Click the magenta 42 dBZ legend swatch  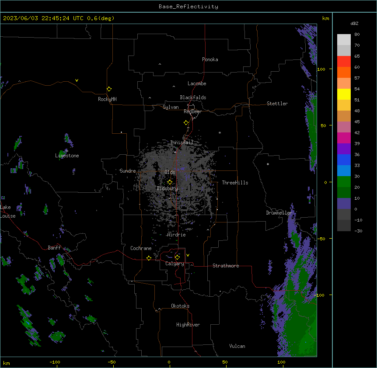pos(344,138)
